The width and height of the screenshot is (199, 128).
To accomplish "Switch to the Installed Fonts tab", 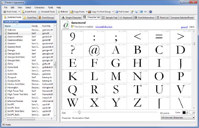I will [x=13, y=17].
